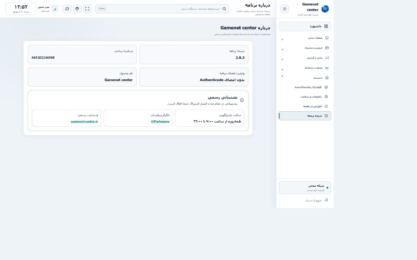
Task: Click the search magnifier icon
Action: [224, 9]
